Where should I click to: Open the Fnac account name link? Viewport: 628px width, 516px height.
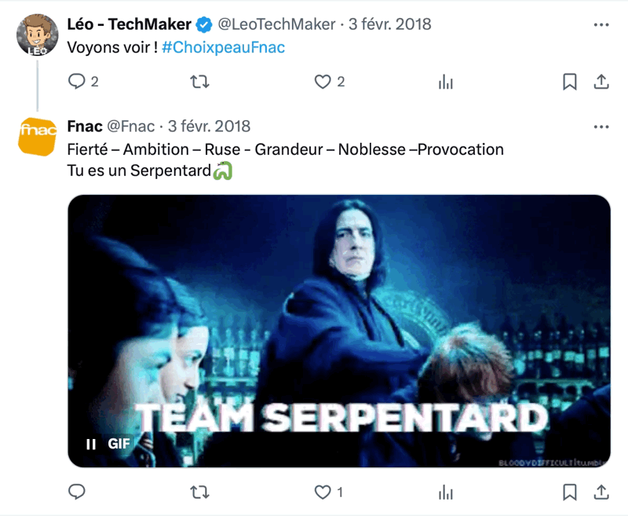click(85, 126)
